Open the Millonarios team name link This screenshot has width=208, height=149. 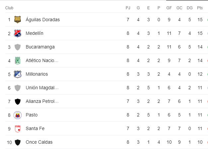click(x=37, y=74)
